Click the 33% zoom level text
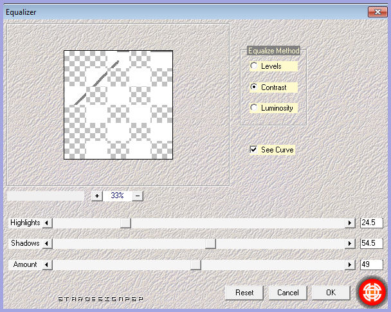Viewport: 391px width, 312px height. click(117, 196)
